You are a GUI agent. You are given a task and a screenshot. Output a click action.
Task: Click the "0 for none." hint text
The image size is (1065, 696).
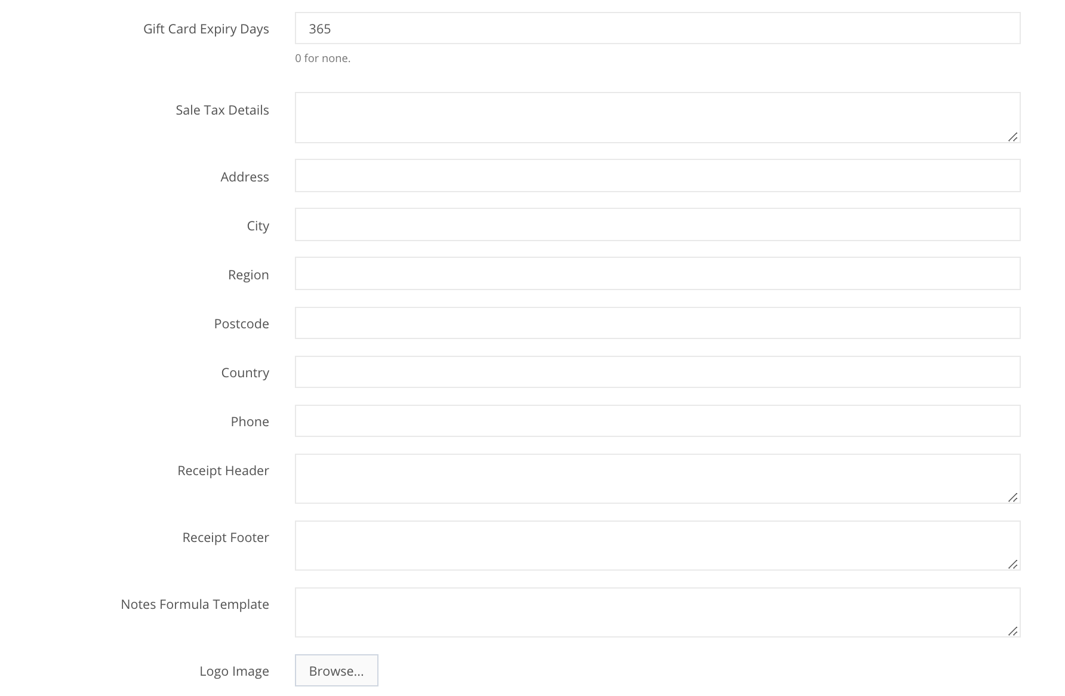click(x=322, y=58)
